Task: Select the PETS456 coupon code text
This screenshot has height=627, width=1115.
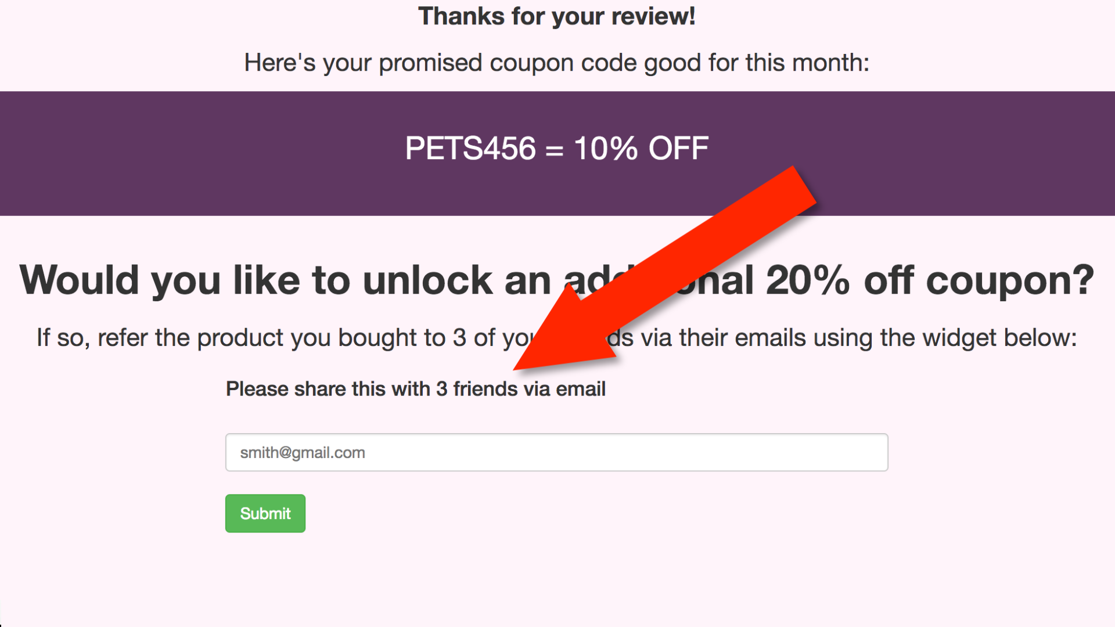Action: [x=470, y=148]
